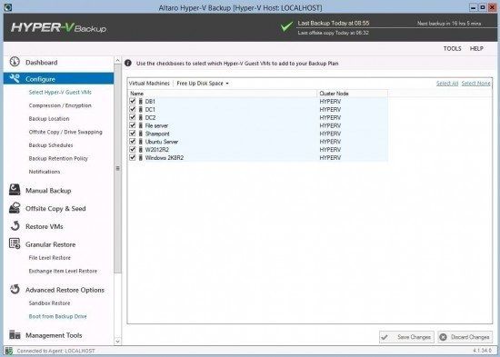Uncheck the DC1 virtual machine checkbox
500x357 pixels.
[x=133, y=109]
